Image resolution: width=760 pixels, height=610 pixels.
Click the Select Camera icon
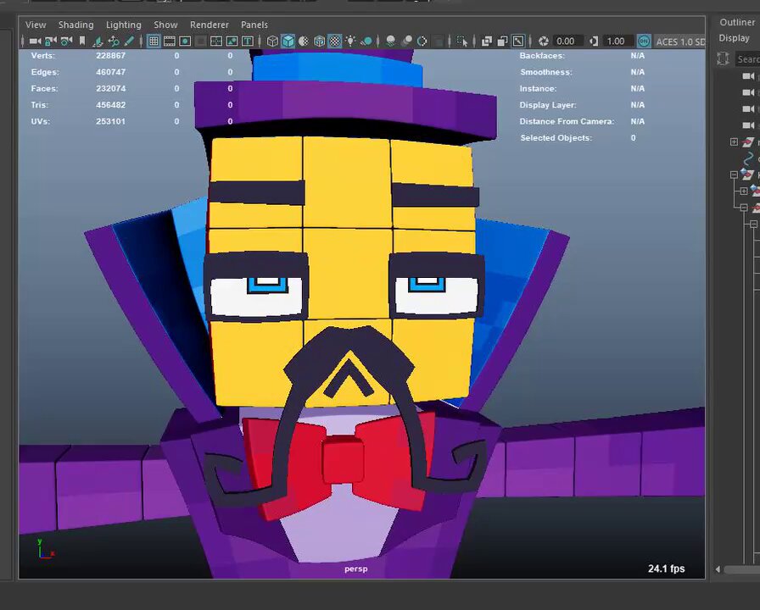35,42
